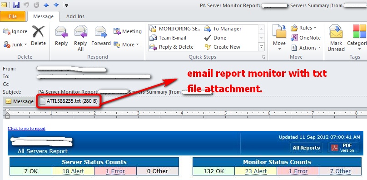The height and width of the screenshot is (180, 367).
Task: Click the Undo arrow in quick access toolbar
Action: [x=26, y=5]
